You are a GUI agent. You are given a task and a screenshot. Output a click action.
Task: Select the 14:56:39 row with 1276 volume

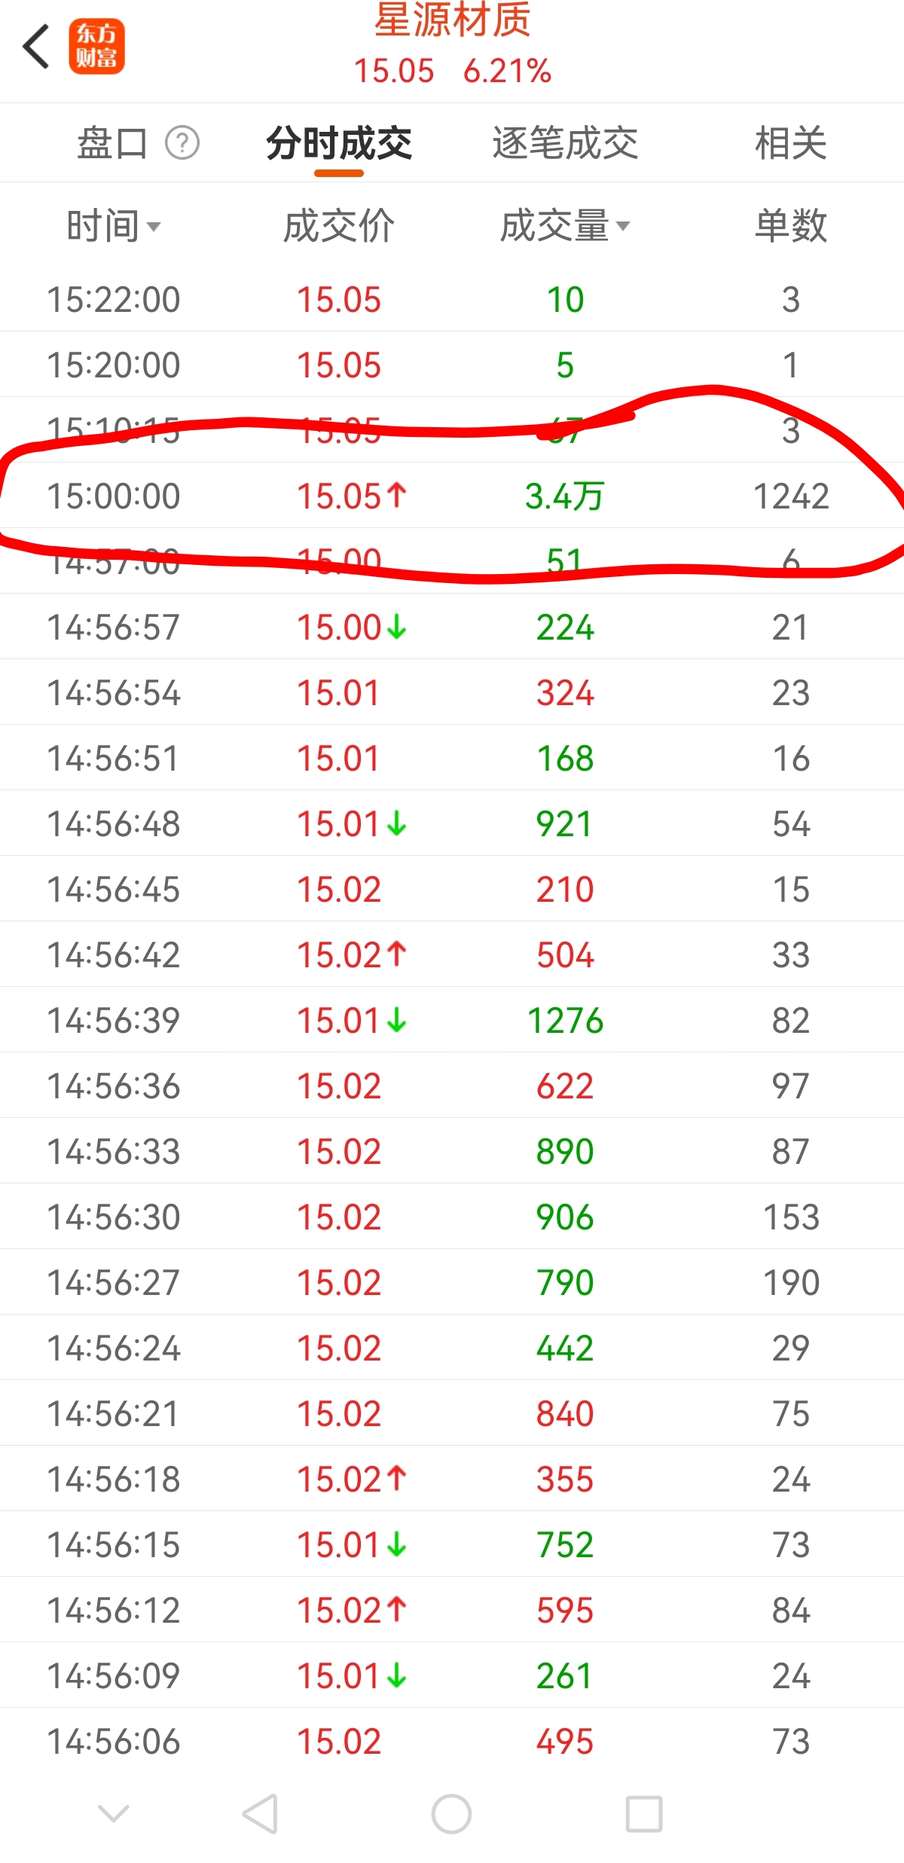click(452, 1020)
